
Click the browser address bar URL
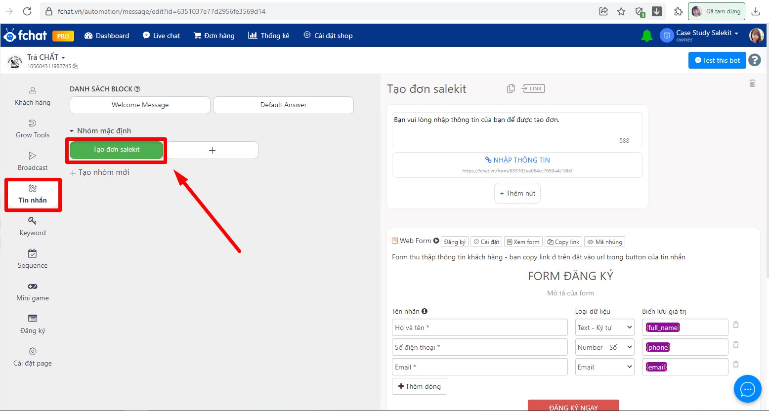click(162, 11)
